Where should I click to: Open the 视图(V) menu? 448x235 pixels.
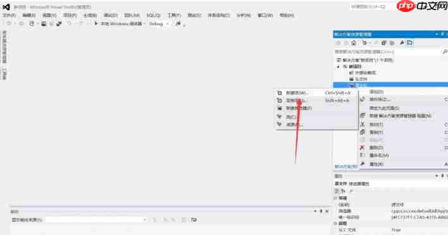[x=49, y=15]
